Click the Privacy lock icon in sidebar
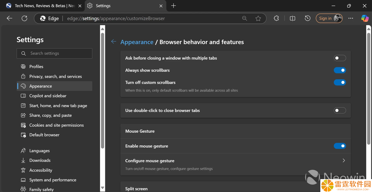 (x=23, y=76)
